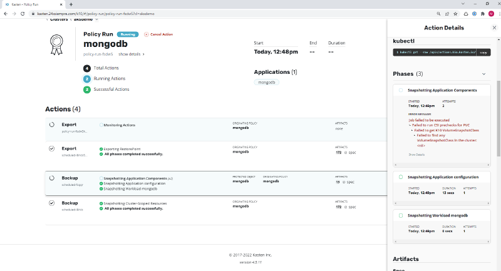This screenshot has height=271, width=501.
Task: Click Application configuration phase card horizontal scrollbar
Action: 442,203
